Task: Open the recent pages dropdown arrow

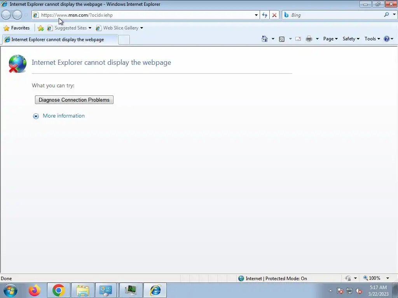Action: click(x=26, y=15)
